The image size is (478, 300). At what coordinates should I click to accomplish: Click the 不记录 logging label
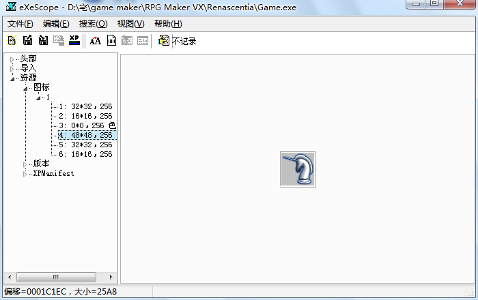pyautogui.click(x=184, y=41)
